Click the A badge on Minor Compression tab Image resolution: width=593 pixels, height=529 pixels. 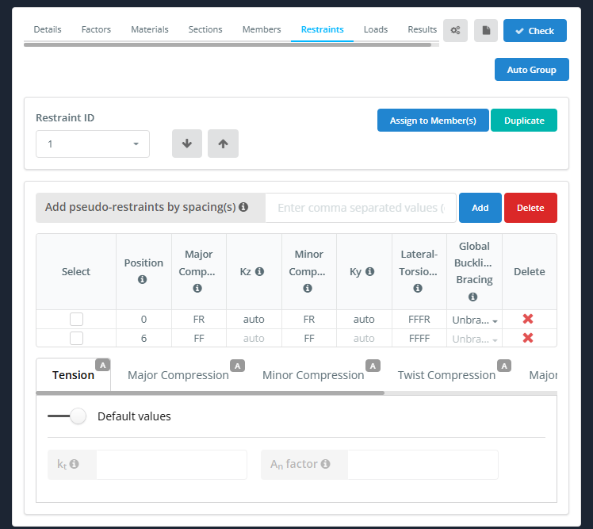pyautogui.click(x=373, y=366)
